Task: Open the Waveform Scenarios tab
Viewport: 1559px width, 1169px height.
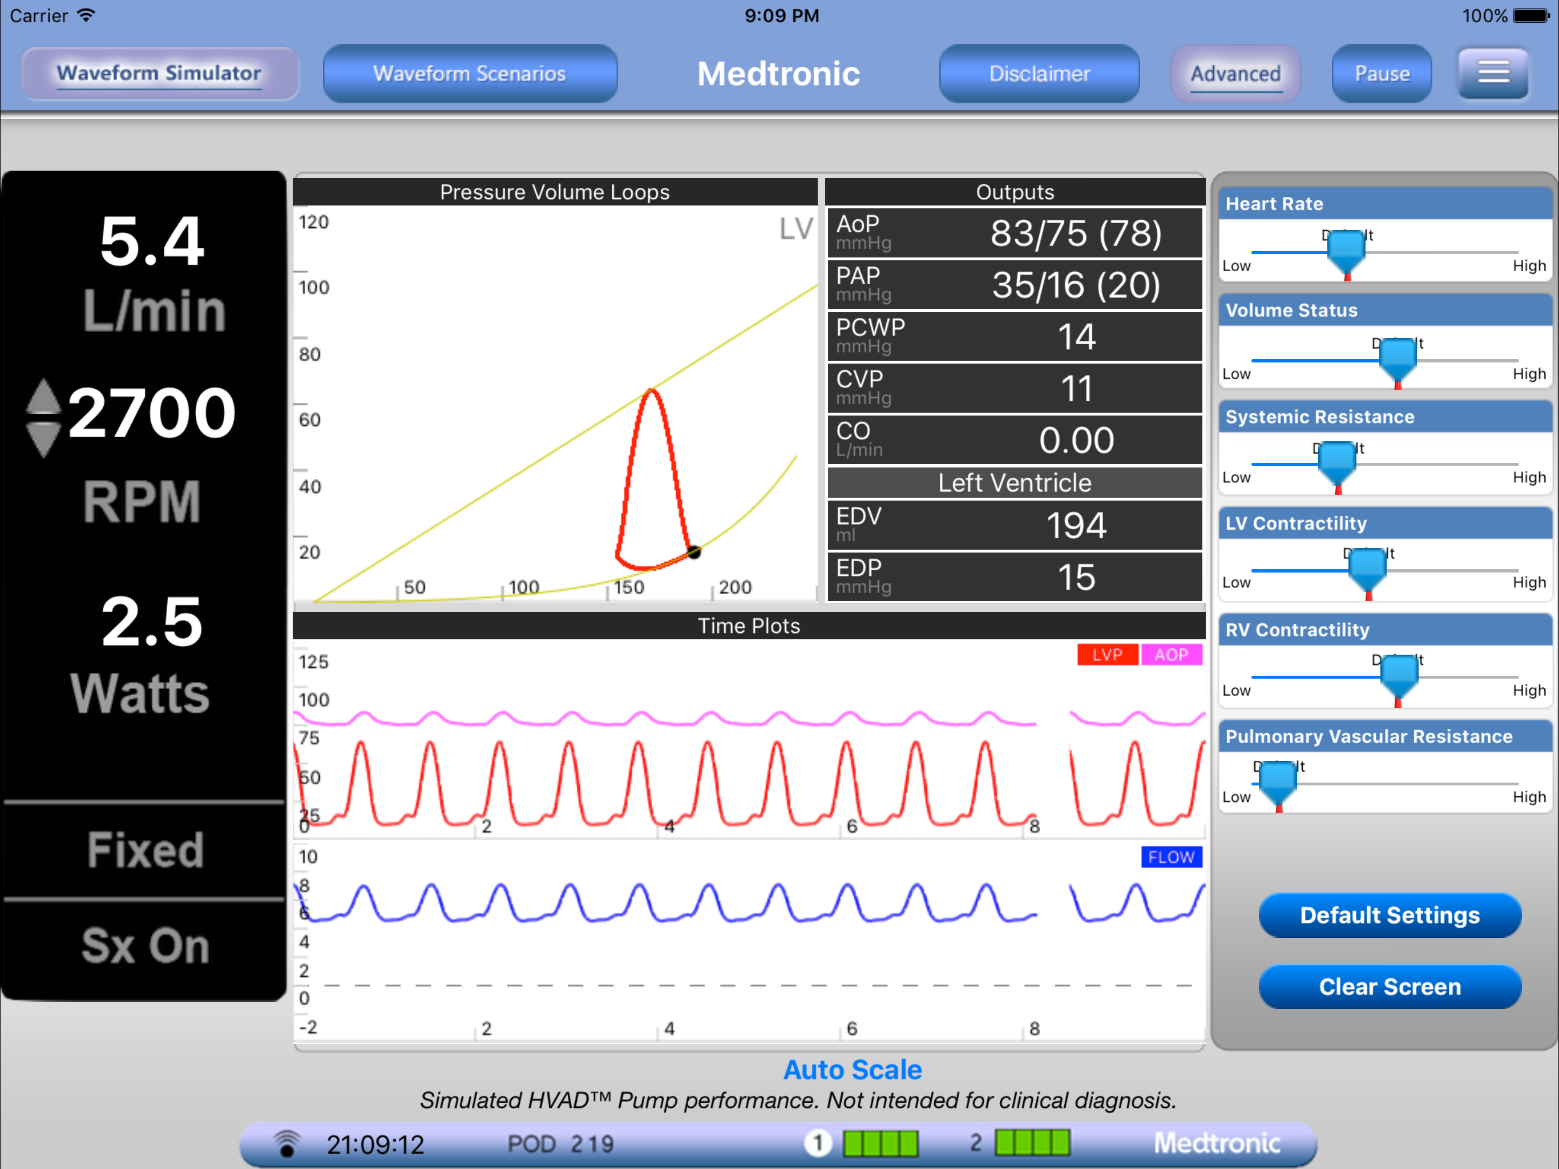Action: tap(470, 73)
